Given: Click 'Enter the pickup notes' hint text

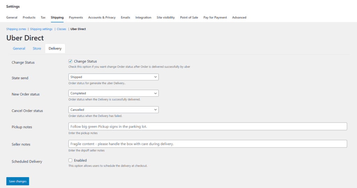Looking at the screenshot, I should point(83,133).
